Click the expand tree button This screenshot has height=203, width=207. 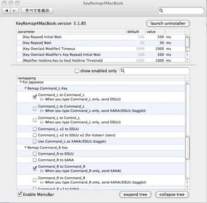135,195
